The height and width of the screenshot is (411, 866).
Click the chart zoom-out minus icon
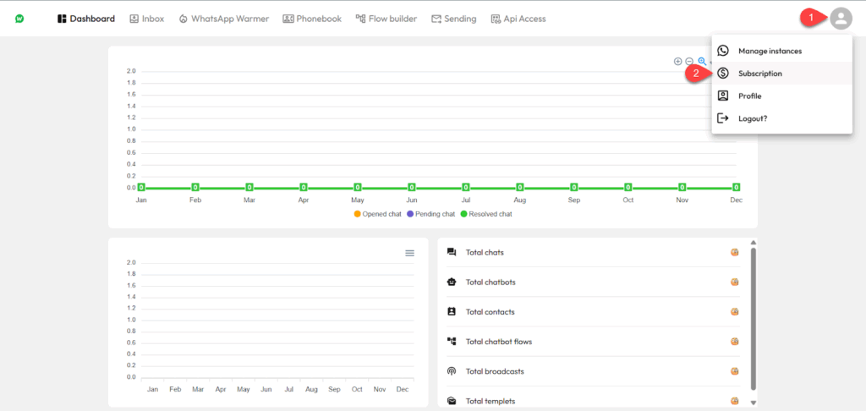689,61
